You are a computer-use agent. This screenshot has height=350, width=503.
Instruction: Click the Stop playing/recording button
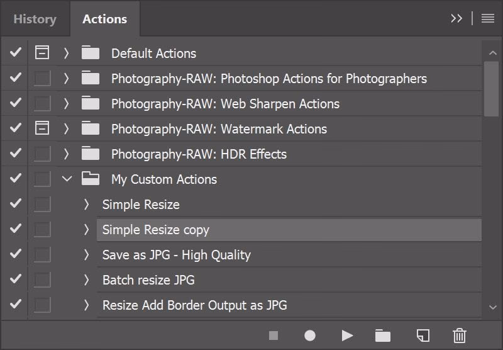(x=274, y=336)
